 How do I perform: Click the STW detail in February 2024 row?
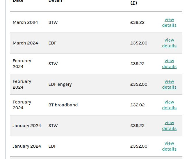click(x=53, y=64)
